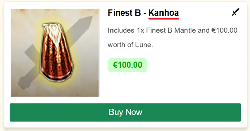Click the underlined Kanhoa server name
Viewport: 250px width, 131px height.
point(164,13)
